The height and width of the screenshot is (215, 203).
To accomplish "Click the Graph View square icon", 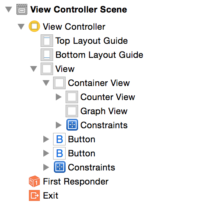I will pos(72,111).
